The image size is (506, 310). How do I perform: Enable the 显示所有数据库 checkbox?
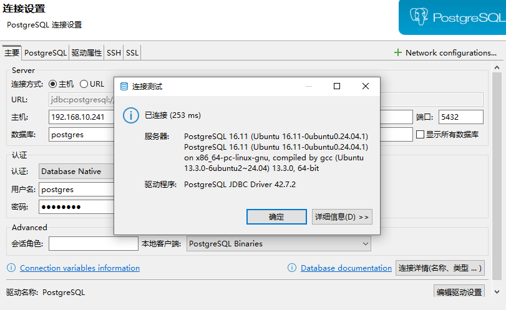coord(420,134)
